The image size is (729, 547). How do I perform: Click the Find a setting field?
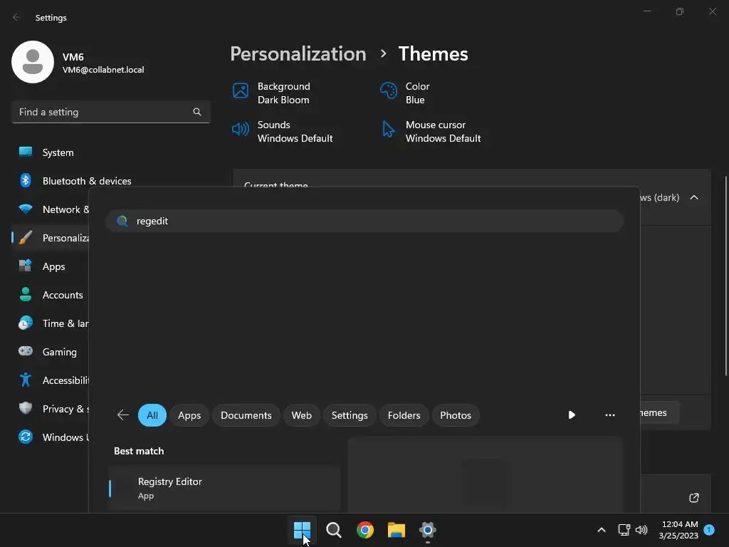pyautogui.click(x=110, y=112)
